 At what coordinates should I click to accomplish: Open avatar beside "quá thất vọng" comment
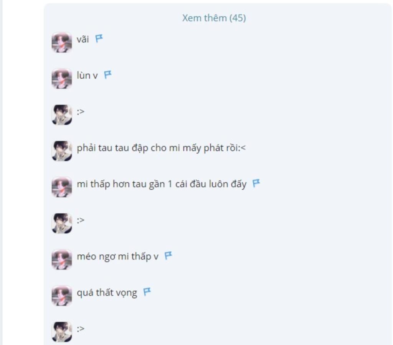62,295
